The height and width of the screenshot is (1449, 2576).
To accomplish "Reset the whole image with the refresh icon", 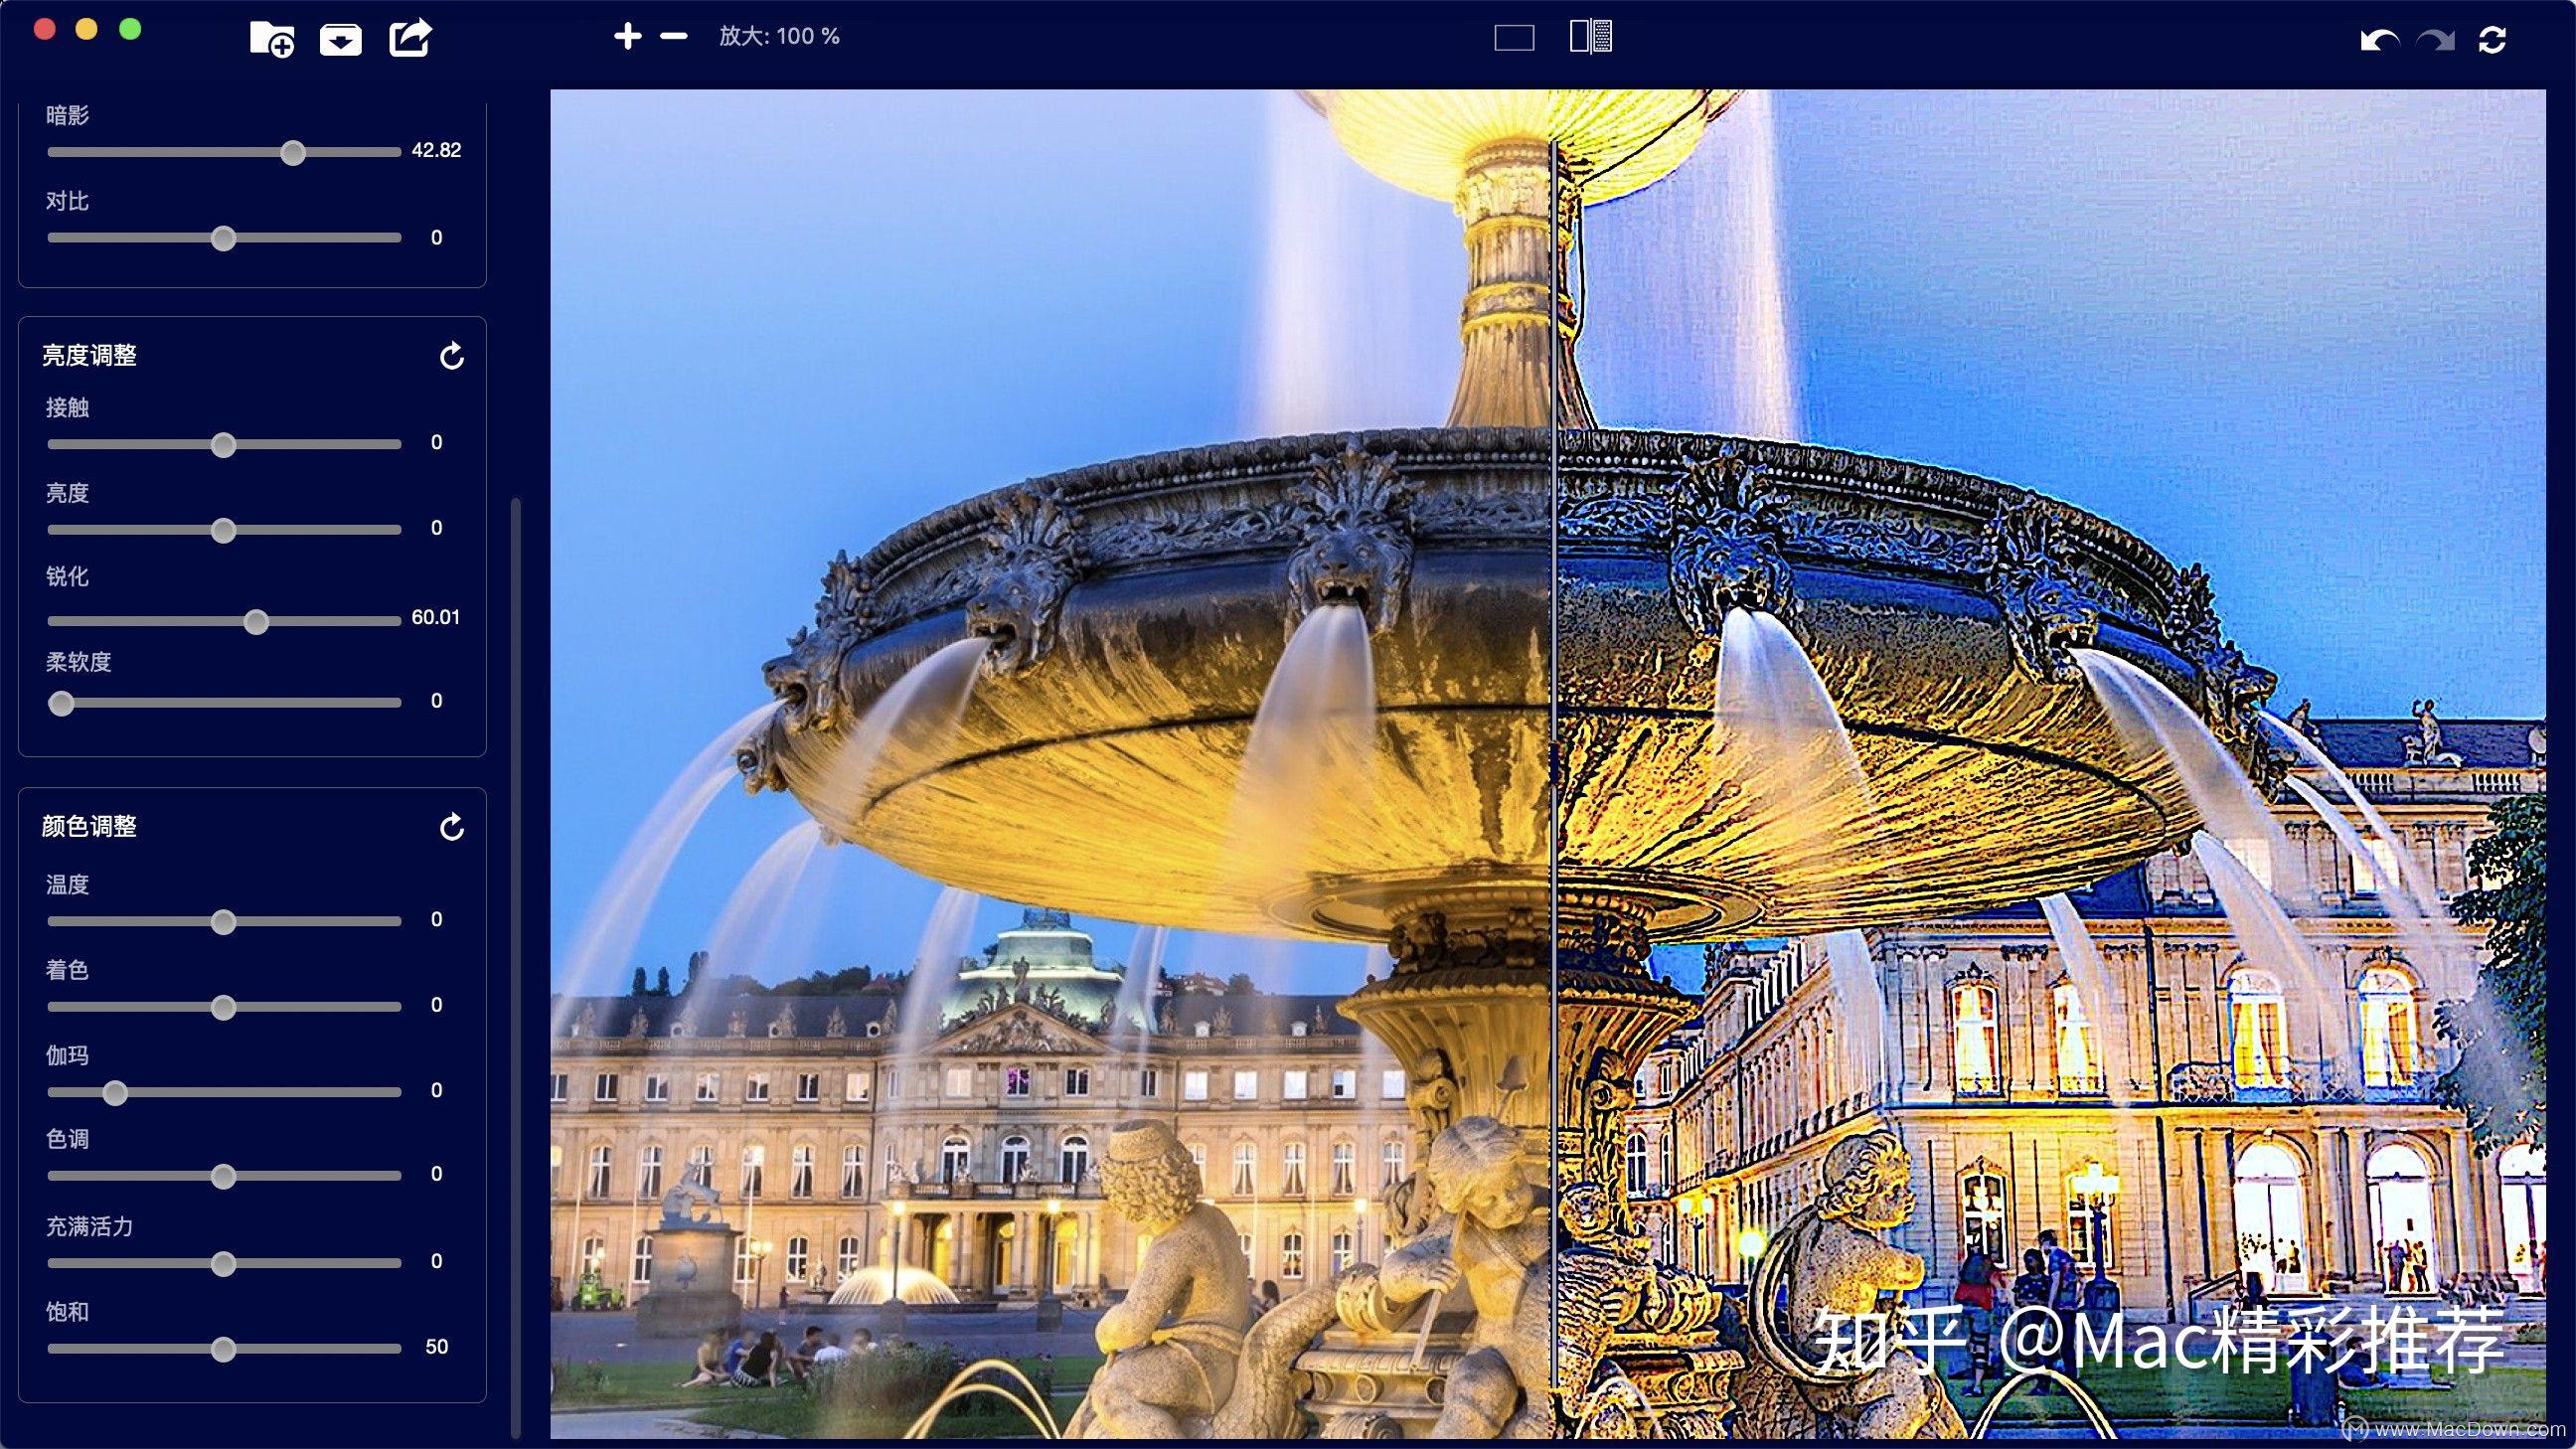I will click(x=2492, y=38).
